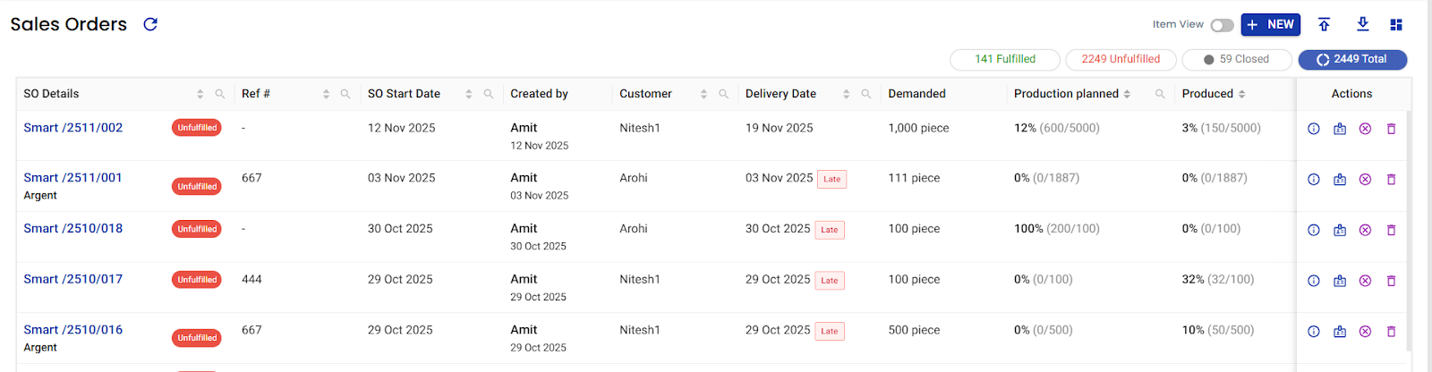Screen dimensions: 1432x372
Task: Sort the Produced column
Action: [x=1241, y=94]
